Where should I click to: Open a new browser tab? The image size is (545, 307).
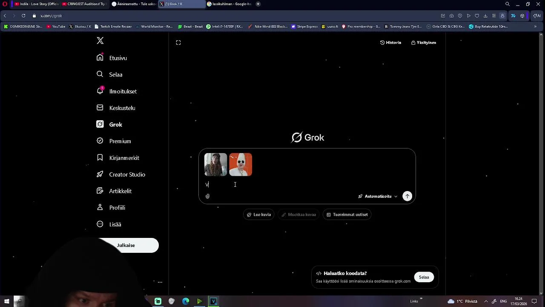coord(258,4)
